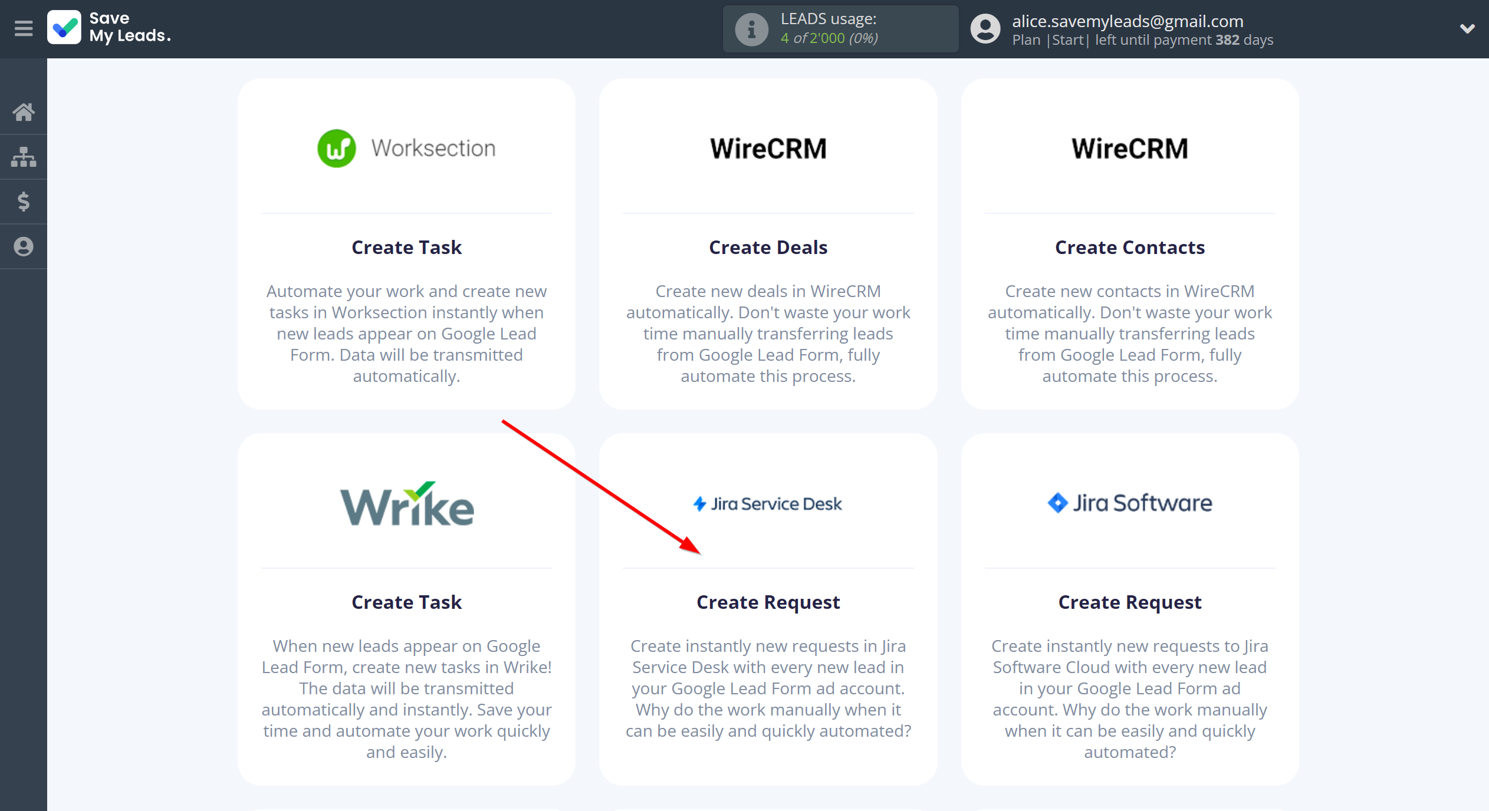Click the 'LEADS usage:' label
The image size is (1489, 811).
click(829, 19)
